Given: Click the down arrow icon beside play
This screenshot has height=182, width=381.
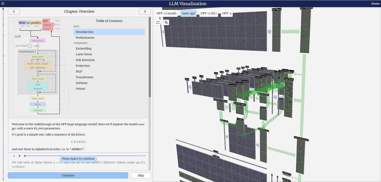Looking at the screenshot, I should [14, 156].
